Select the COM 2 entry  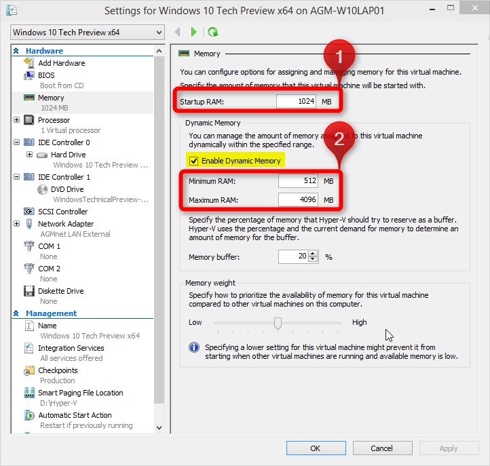pyautogui.click(x=49, y=269)
